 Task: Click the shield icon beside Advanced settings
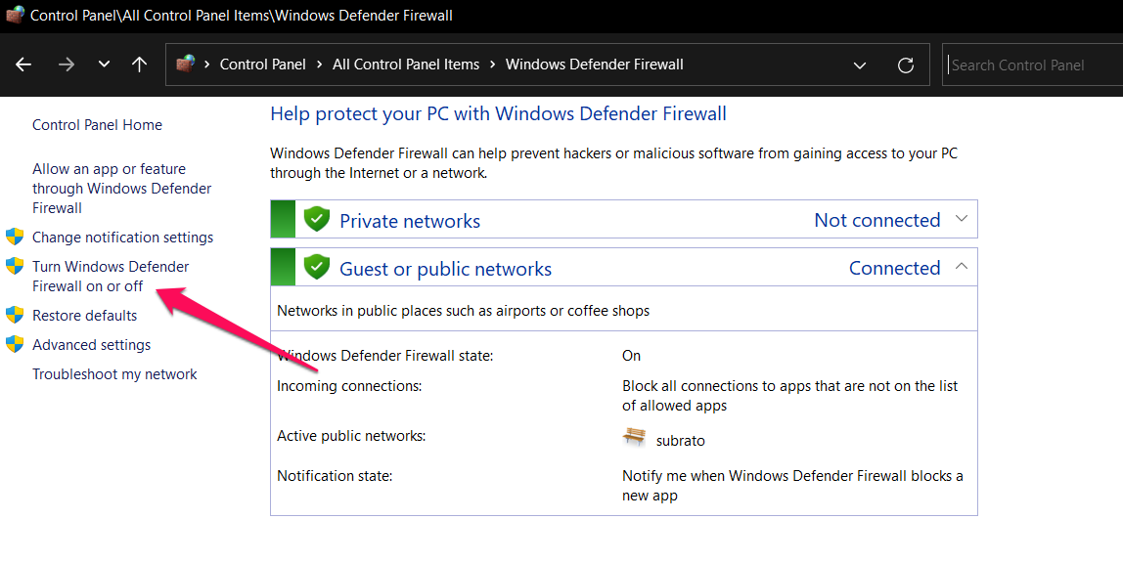[14, 344]
